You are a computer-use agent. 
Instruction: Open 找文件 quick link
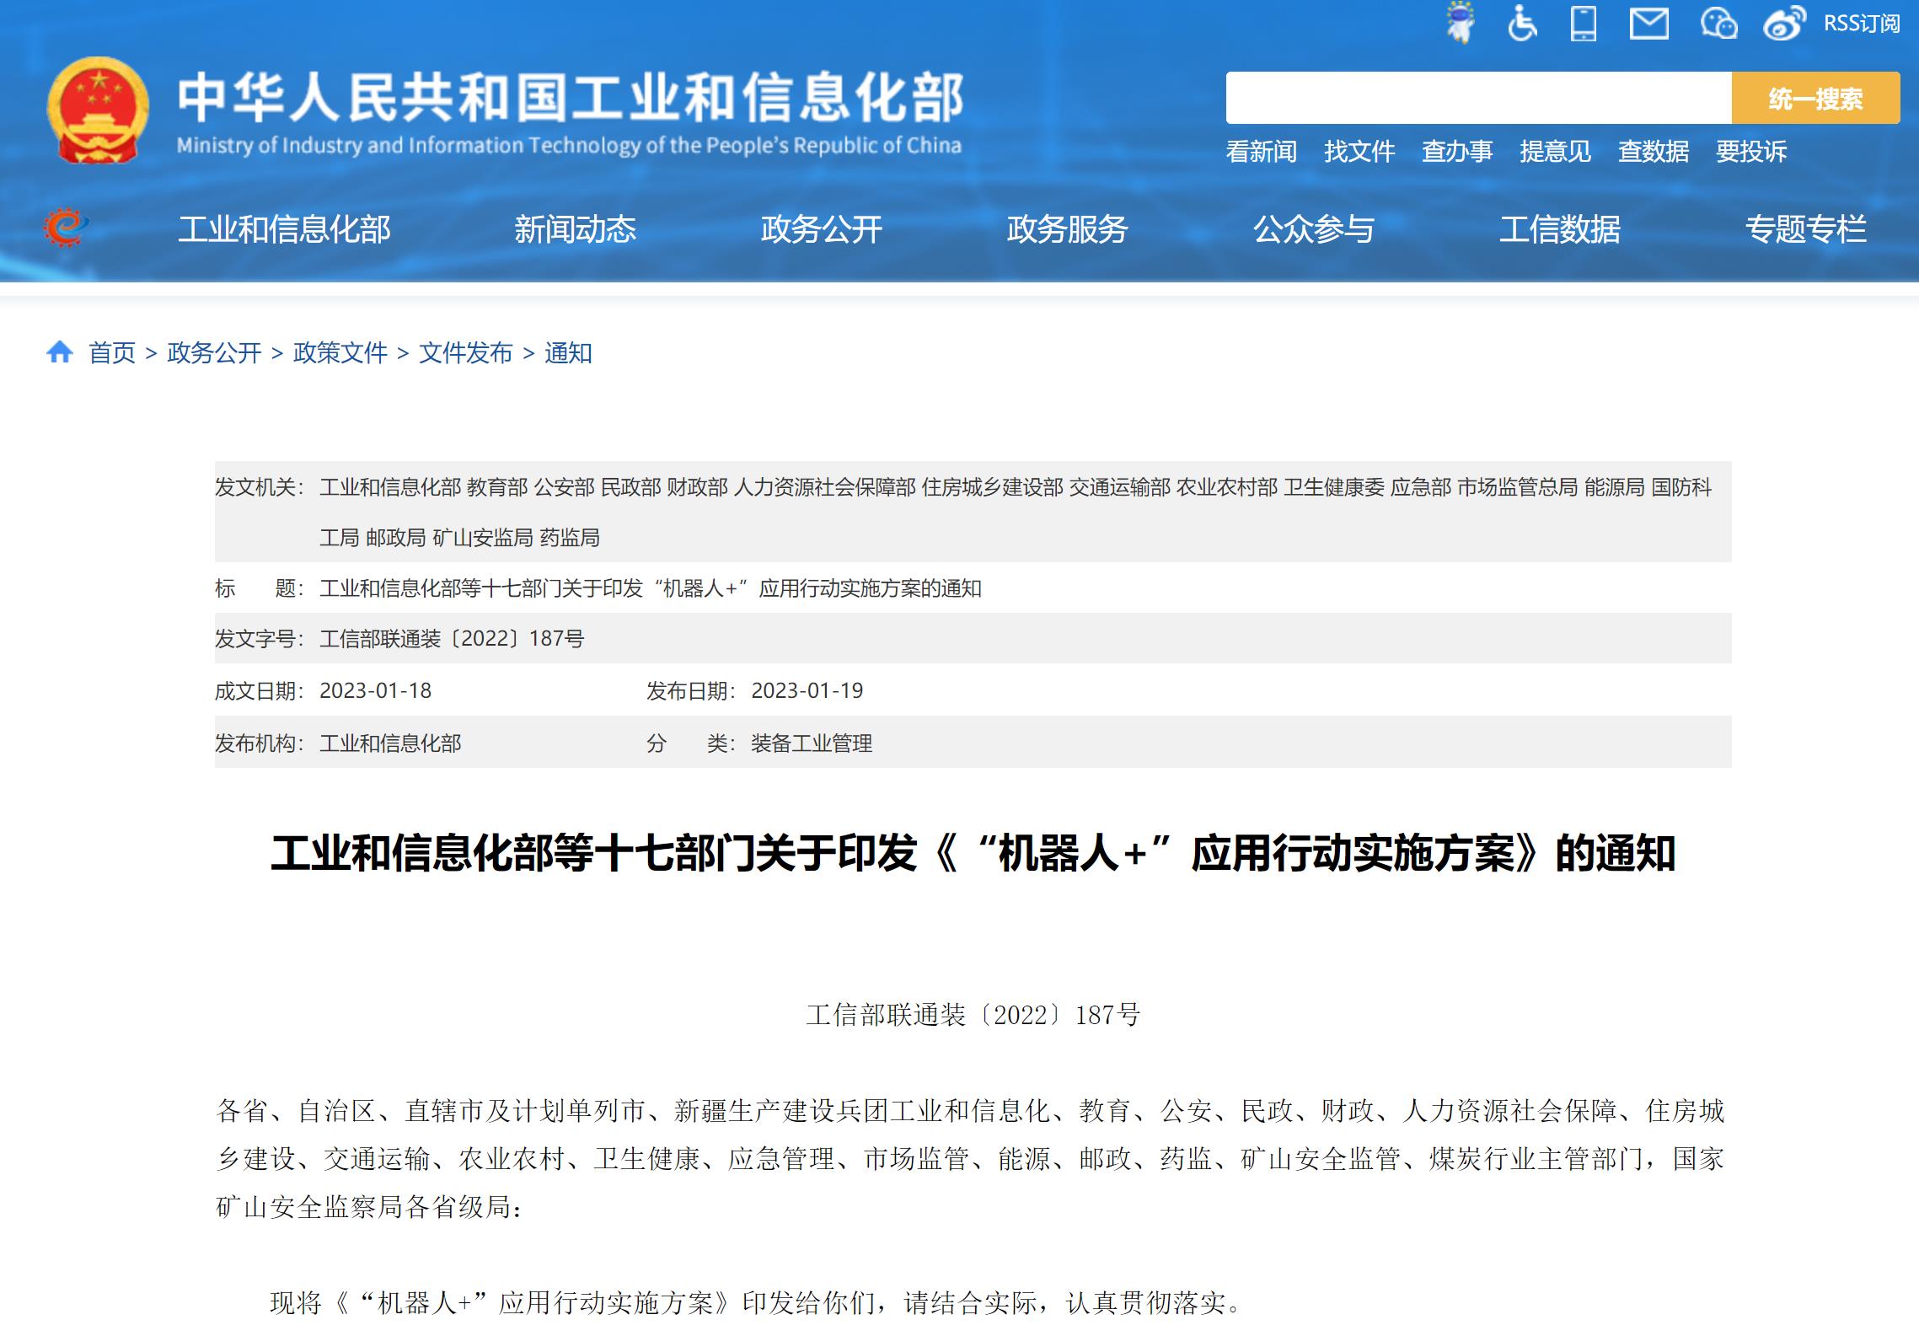1359,152
